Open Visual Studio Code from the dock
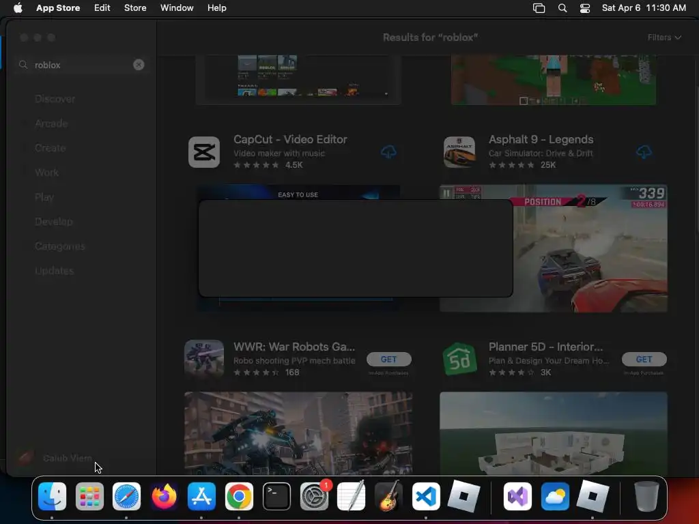The width and height of the screenshot is (699, 524). coord(426,497)
